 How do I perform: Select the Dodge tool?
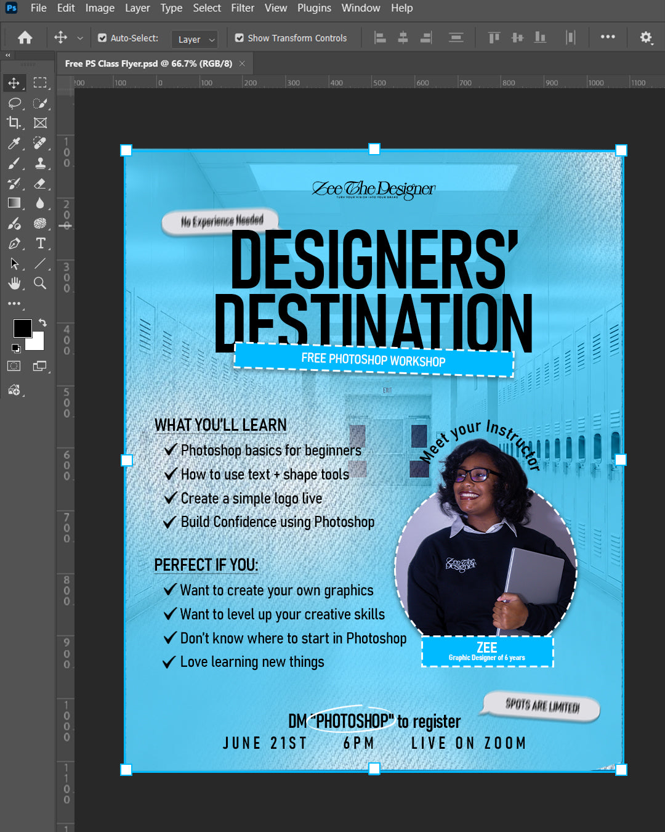pos(14,223)
